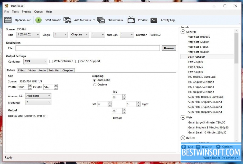Open the Container MP4 dropdown

pos(35,61)
